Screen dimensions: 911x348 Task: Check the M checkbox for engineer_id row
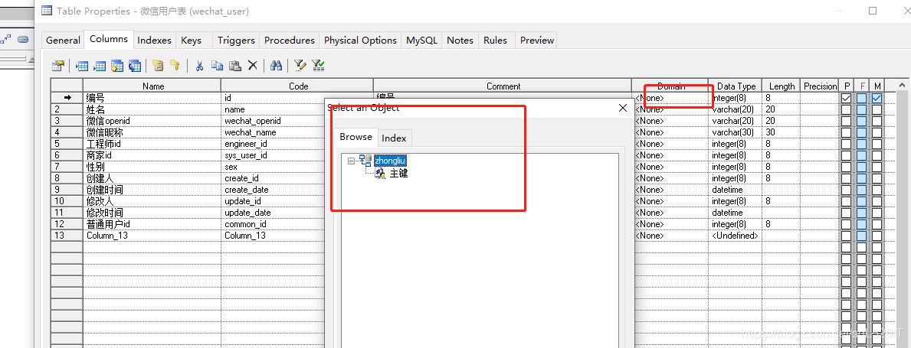[x=877, y=144]
